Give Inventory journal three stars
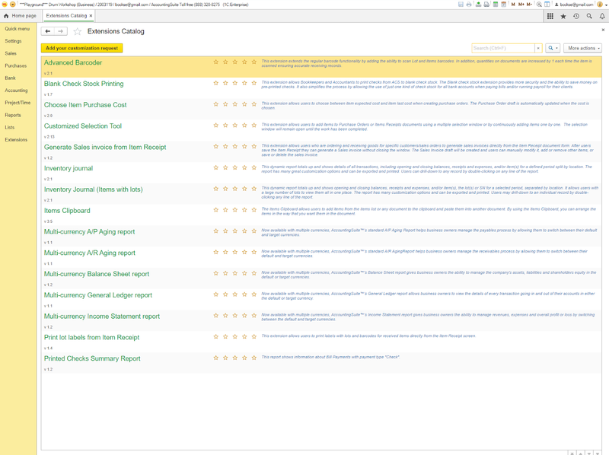609x455 pixels. pos(235,167)
